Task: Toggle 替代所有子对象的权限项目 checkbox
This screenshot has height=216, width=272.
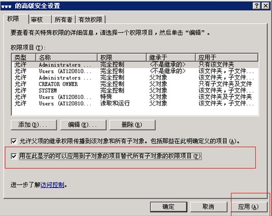Action: coord(14,156)
